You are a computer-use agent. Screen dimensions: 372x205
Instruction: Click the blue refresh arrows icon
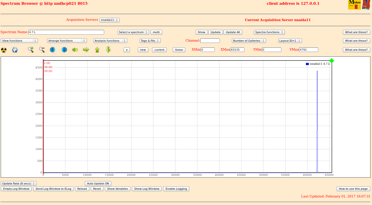tap(15, 50)
